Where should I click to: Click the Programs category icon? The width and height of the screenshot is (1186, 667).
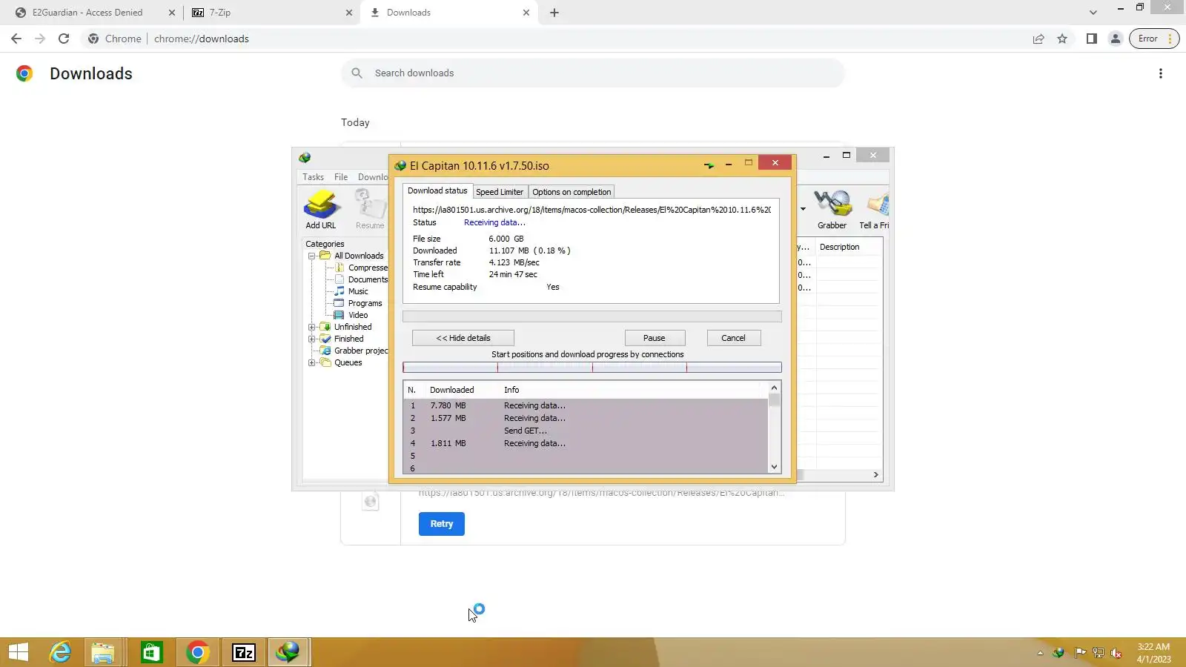tap(339, 303)
